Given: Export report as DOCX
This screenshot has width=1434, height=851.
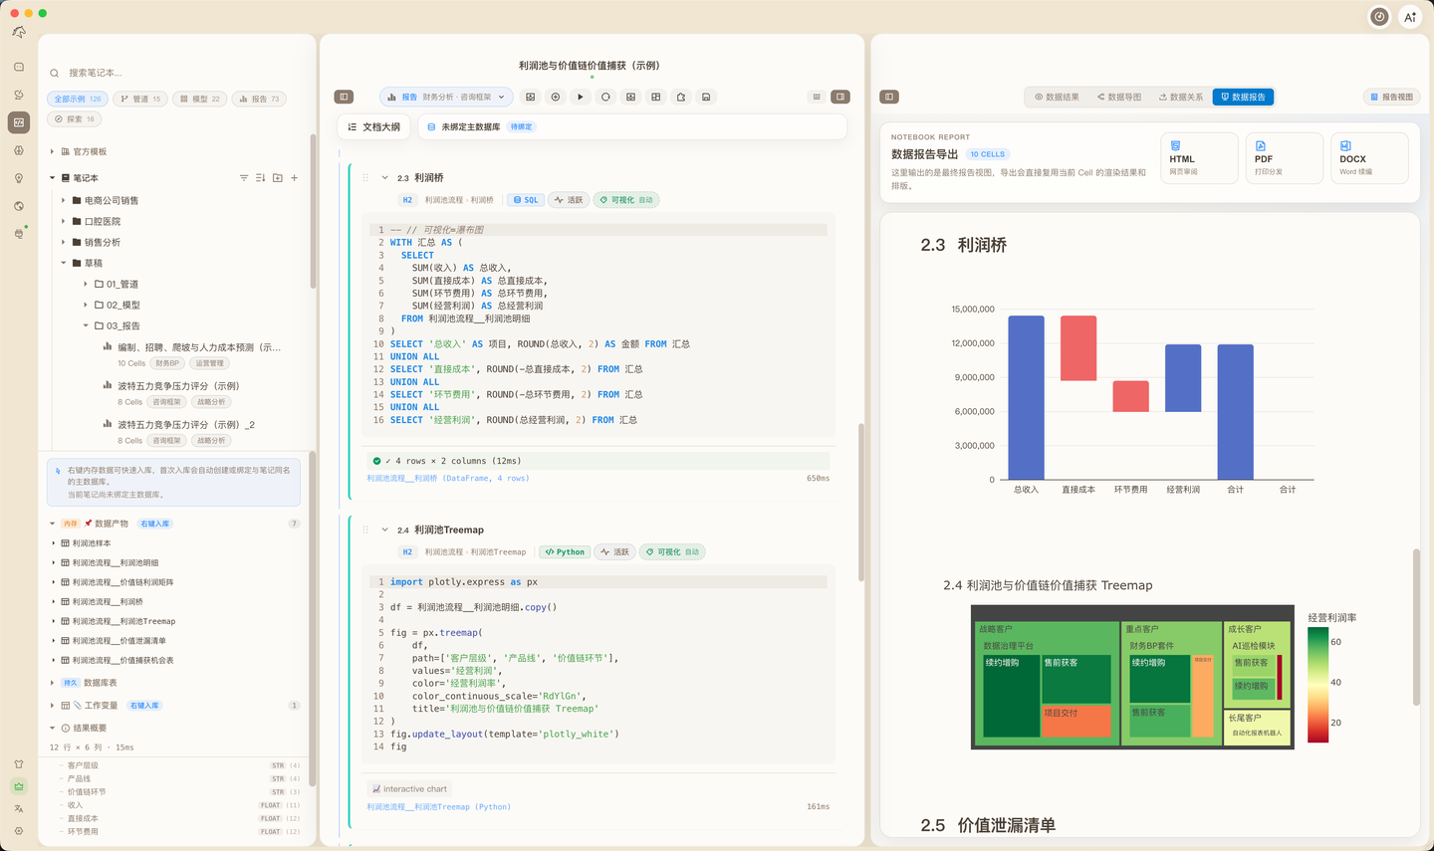Looking at the screenshot, I should coord(1369,158).
